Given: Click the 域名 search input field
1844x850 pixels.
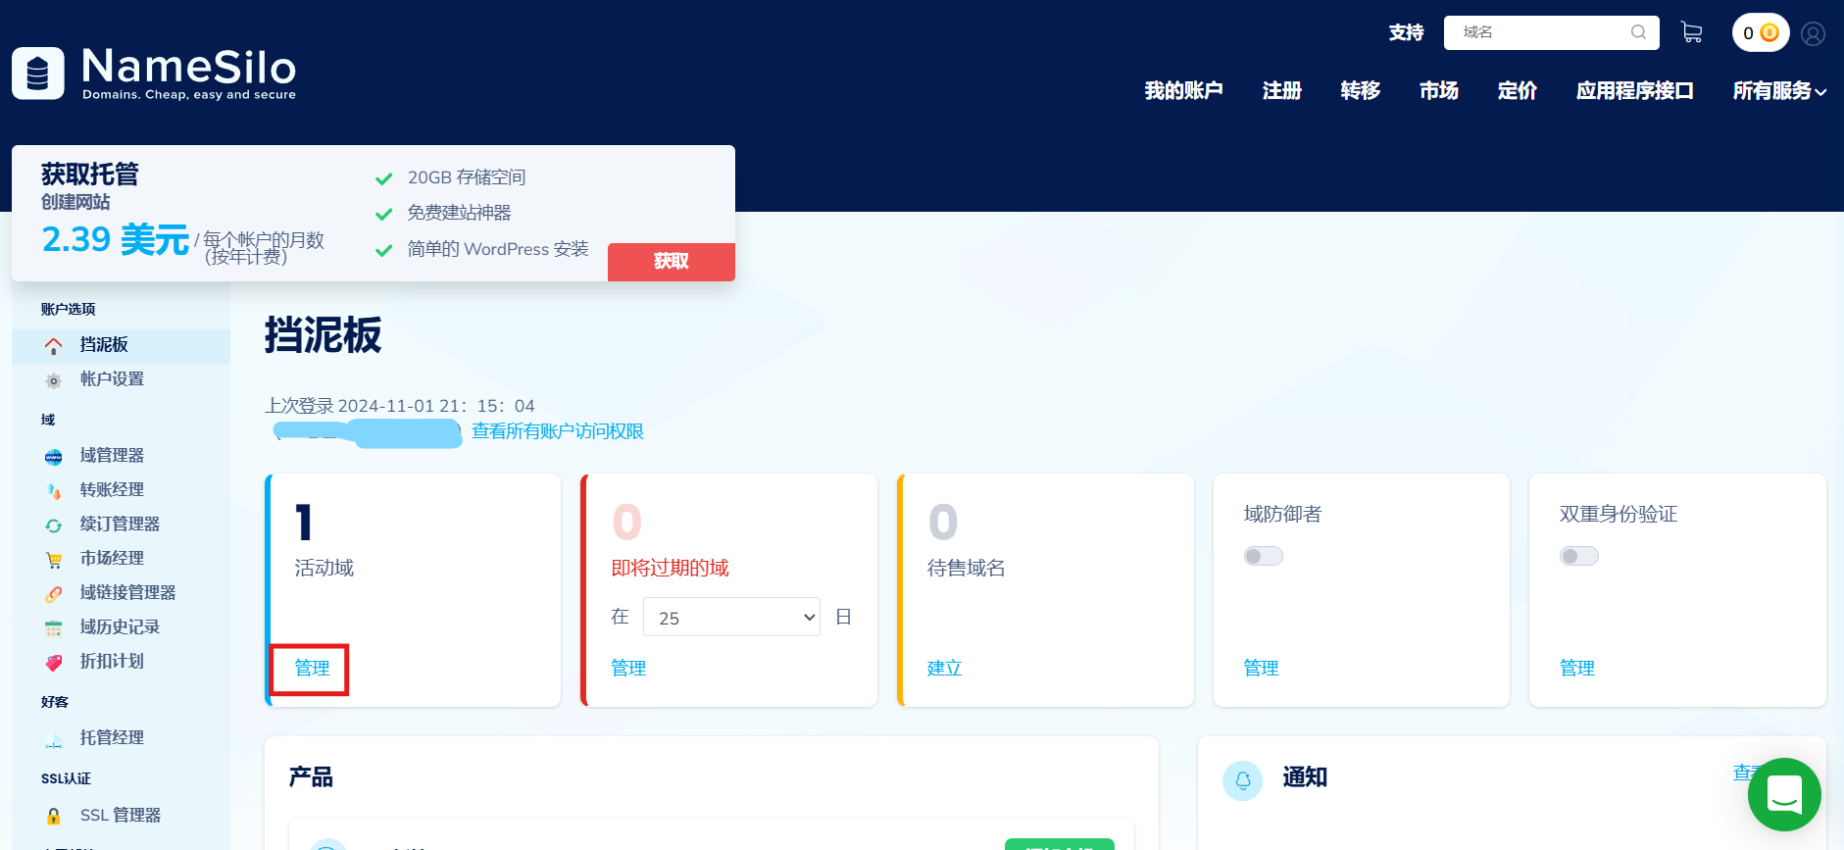Looking at the screenshot, I should coord(1539,32).
